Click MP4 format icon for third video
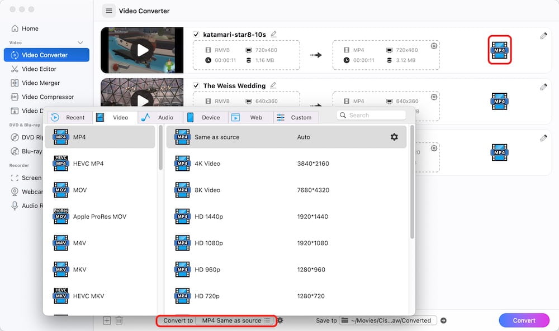The image size is (559, 331). pyautogui.click(x=499, y=152)
